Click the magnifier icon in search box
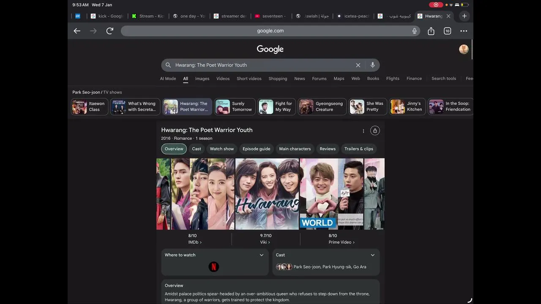The width and height of the screenshot is (541, 304). tap(168, 65)
